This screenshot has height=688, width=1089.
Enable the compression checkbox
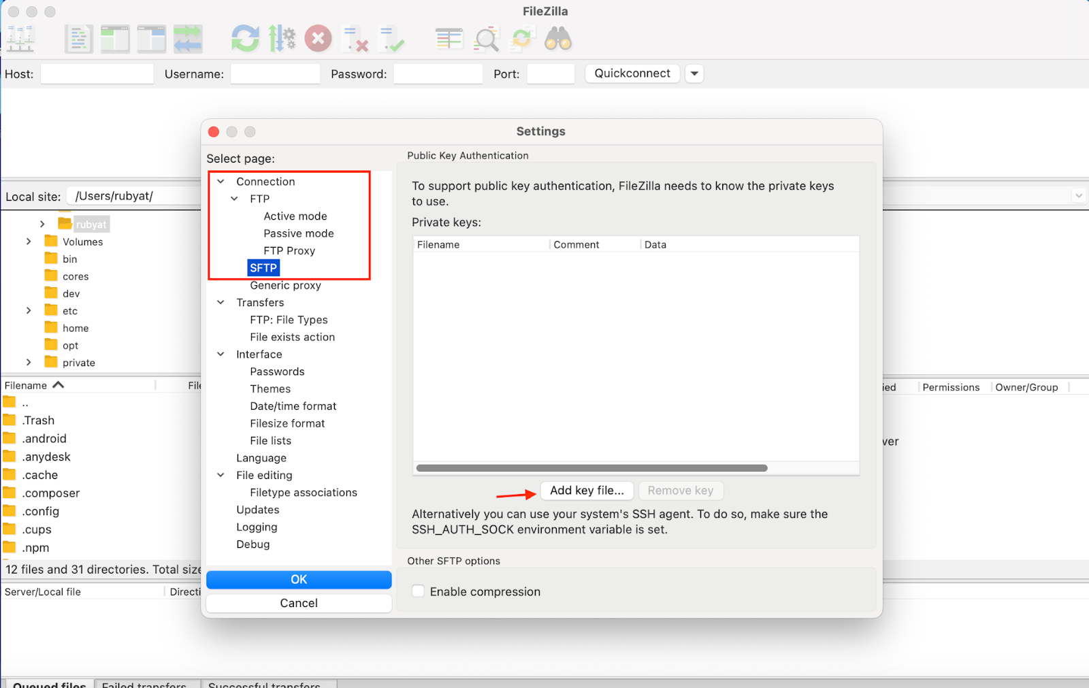click(419, 591)
